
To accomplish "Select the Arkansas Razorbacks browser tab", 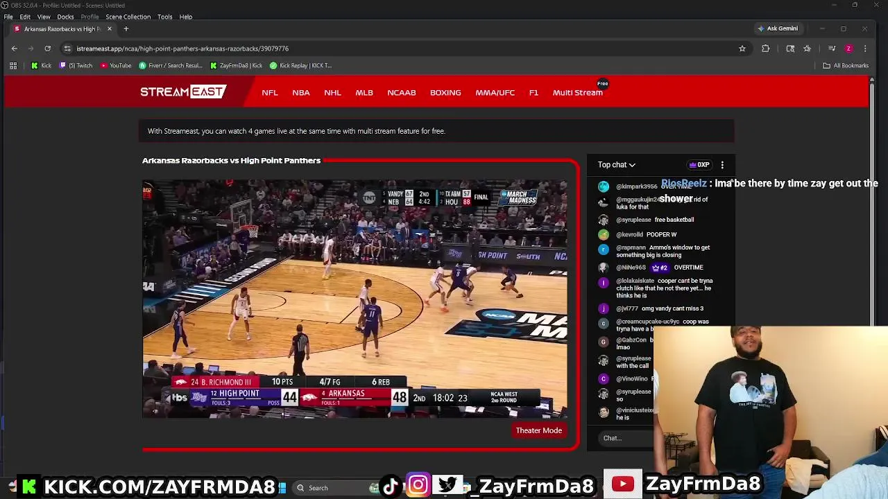I will pos(62,28).
